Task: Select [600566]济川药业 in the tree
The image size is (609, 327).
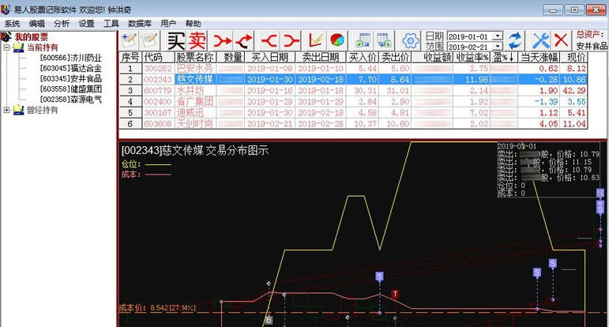Action: click(x=70, y=58)
